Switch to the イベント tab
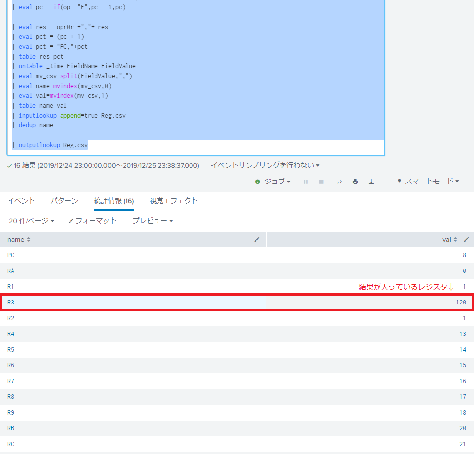 point(21,201)
